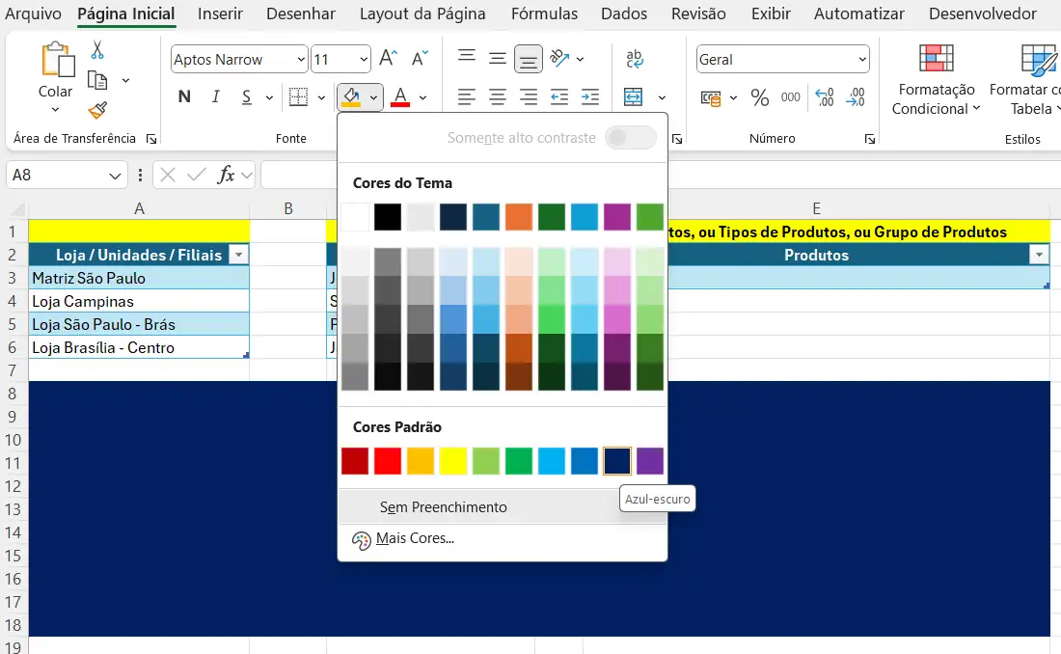Select the Format Painter brush icon
Image resolution: width=1061 pixels, height=654 pixels.
click(x=97, y=110)
